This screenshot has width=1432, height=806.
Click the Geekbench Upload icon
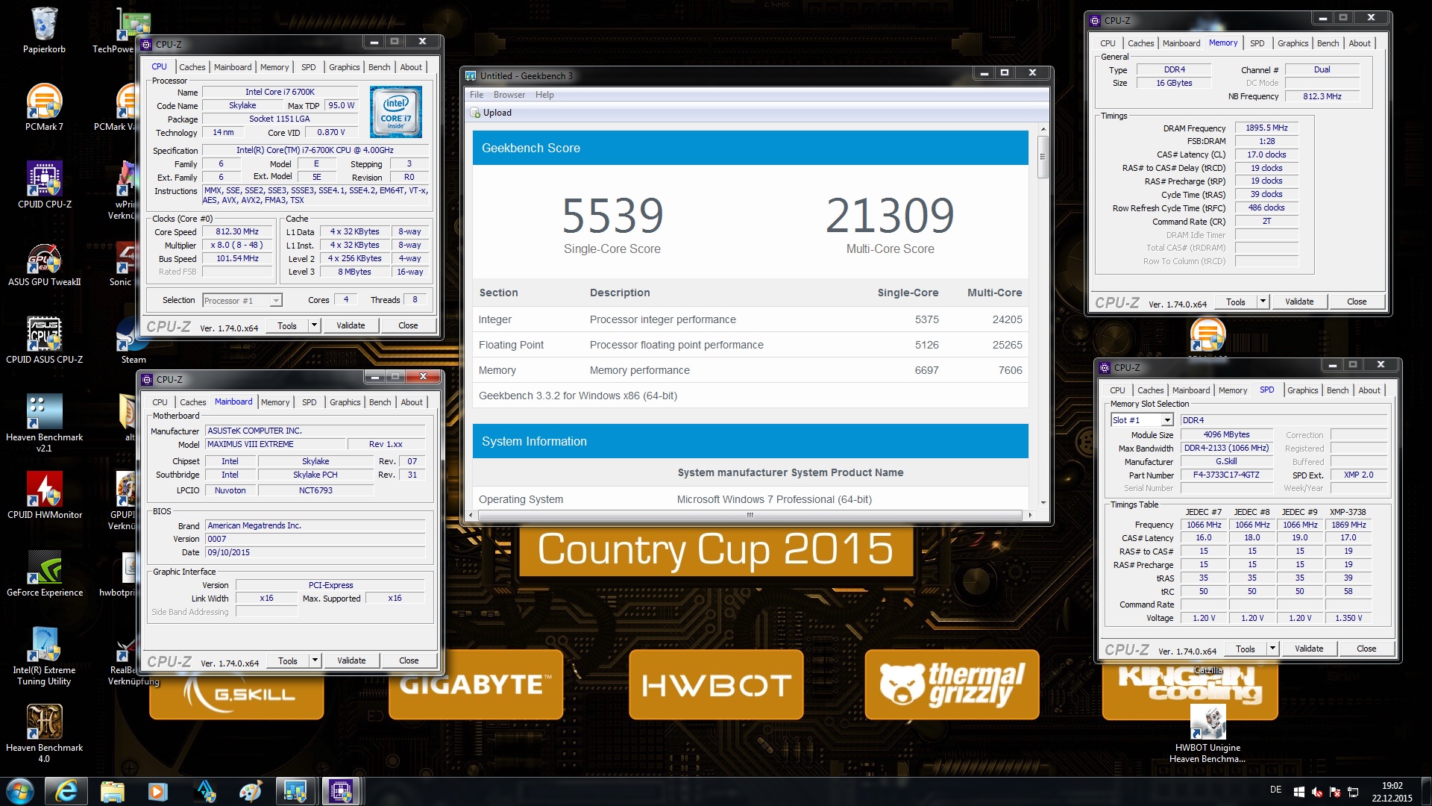[x=475, y=113]
